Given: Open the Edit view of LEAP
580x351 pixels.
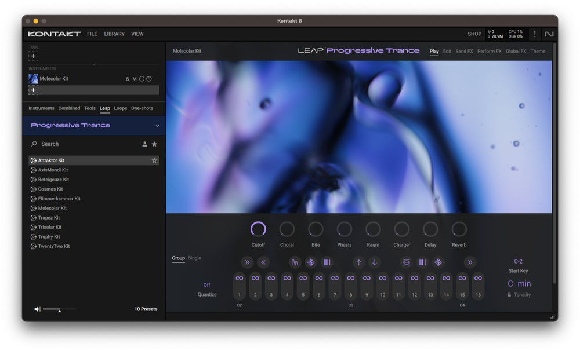Looking at the screenshot, I should [447, 51].
